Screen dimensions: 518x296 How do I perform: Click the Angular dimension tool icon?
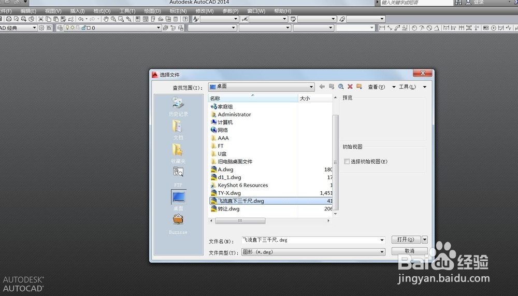click(x=436, y=28)
